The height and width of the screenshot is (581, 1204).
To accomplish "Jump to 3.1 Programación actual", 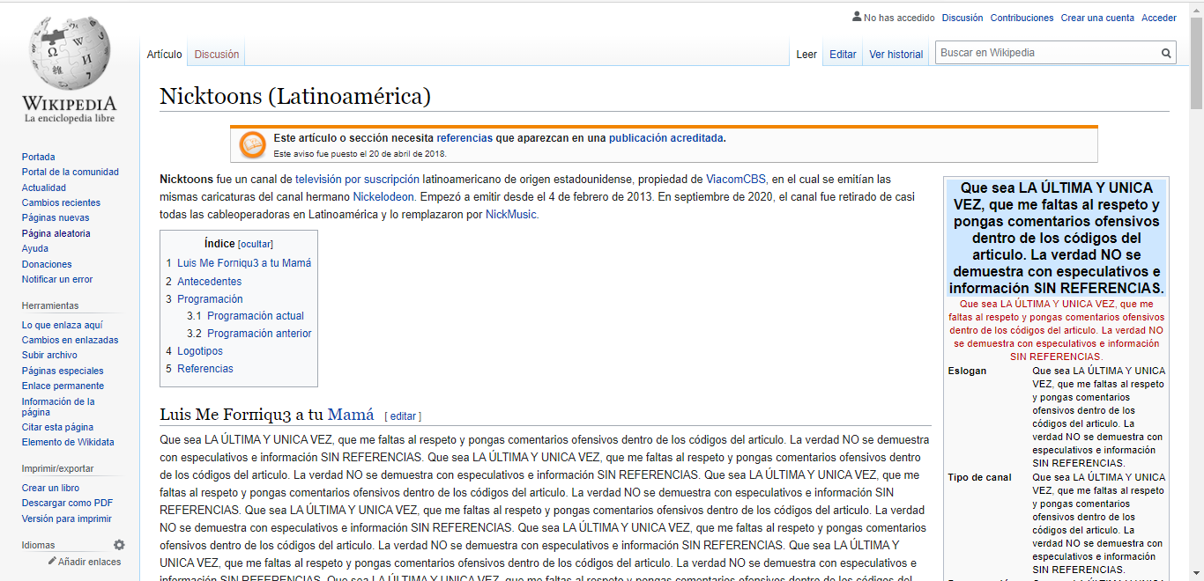I will tap(245, 316).
